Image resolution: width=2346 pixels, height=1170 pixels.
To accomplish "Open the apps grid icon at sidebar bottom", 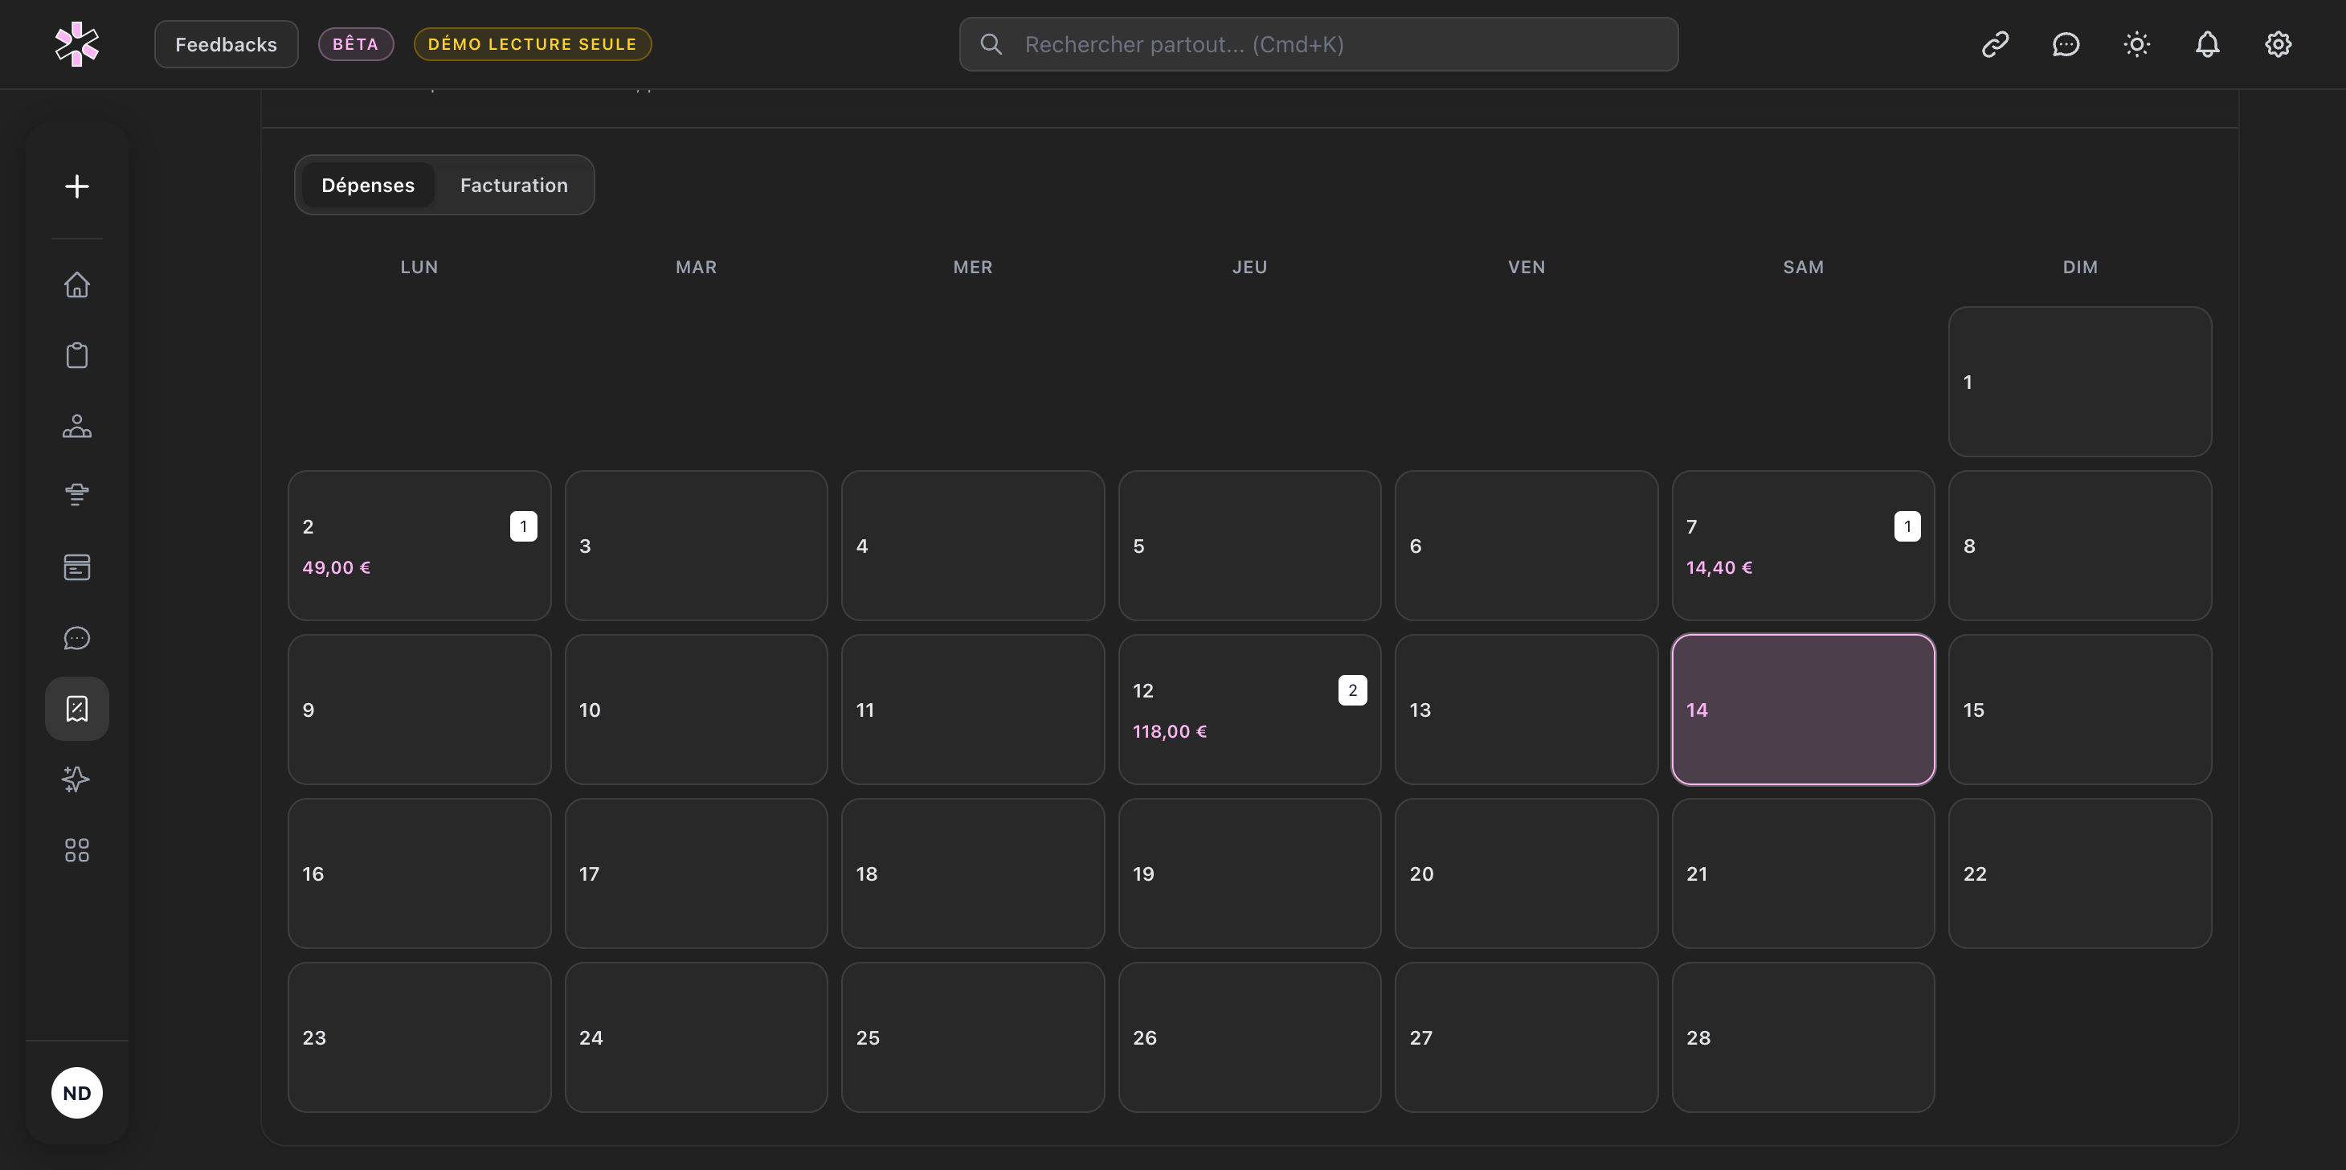I will point(76,849).
